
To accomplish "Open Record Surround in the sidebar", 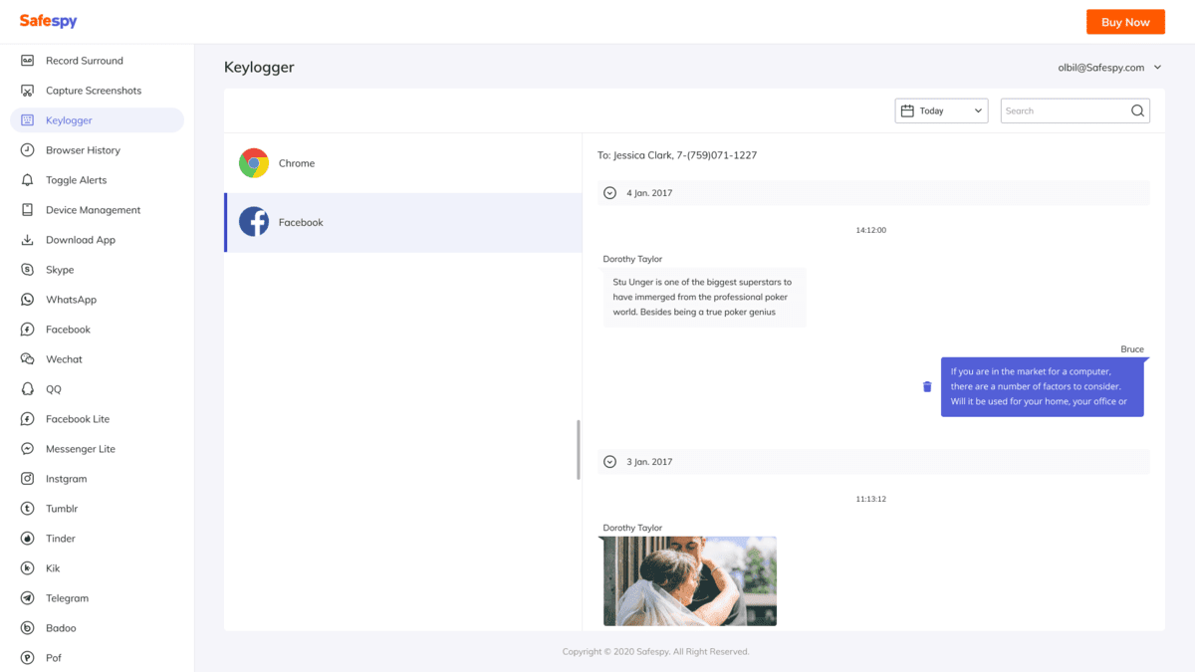I will [x=84, y=61].
